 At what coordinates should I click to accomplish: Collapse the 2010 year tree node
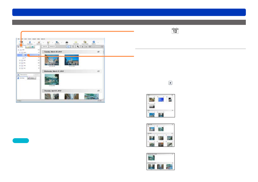[x=18, y=50]
